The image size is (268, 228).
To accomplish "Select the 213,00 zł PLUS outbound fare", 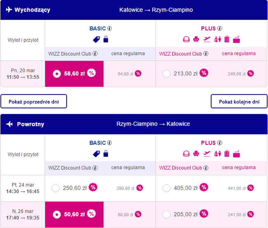I will pyautogui.click(x=167, y=74).
